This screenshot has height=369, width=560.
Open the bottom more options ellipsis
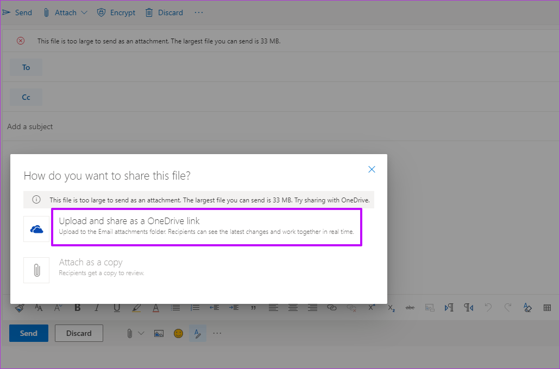[217, 333]
